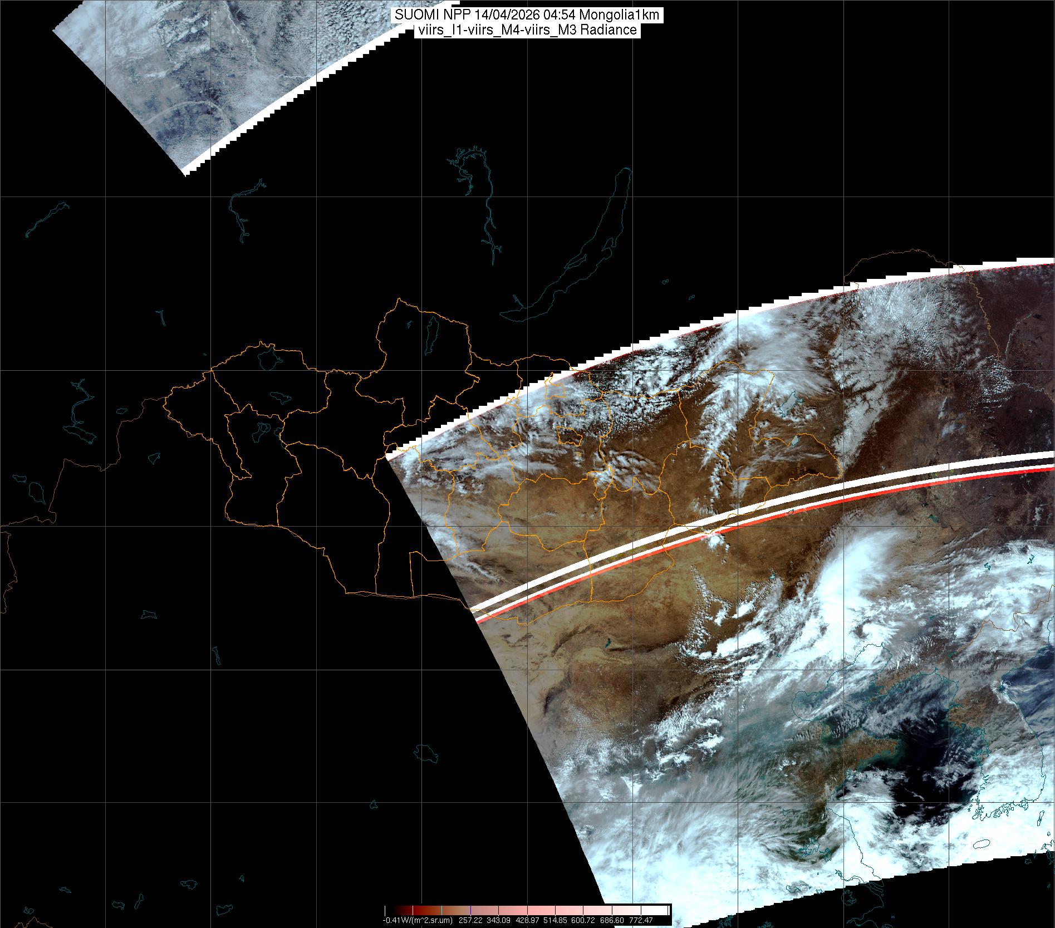Click the SUOMI NPP 14/04/2026 title text
This screenshot has height=928, width=1055.
(527, 15)
